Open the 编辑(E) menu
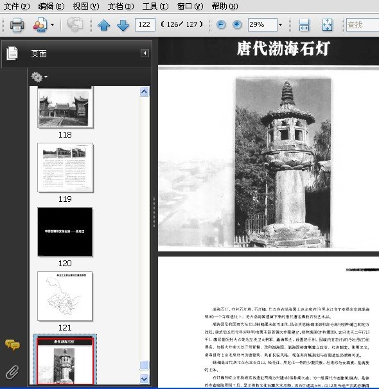 (51, 6)
